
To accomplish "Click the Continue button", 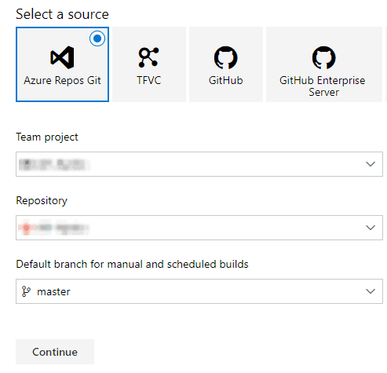I will [x=55, y=352].
